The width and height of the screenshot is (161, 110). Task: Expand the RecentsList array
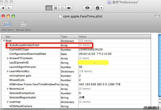pyautogui.click(x=8, y=89)
